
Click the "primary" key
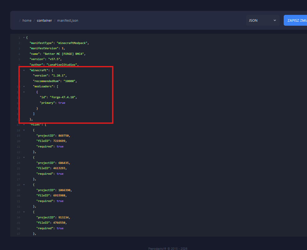click(47, 103)
